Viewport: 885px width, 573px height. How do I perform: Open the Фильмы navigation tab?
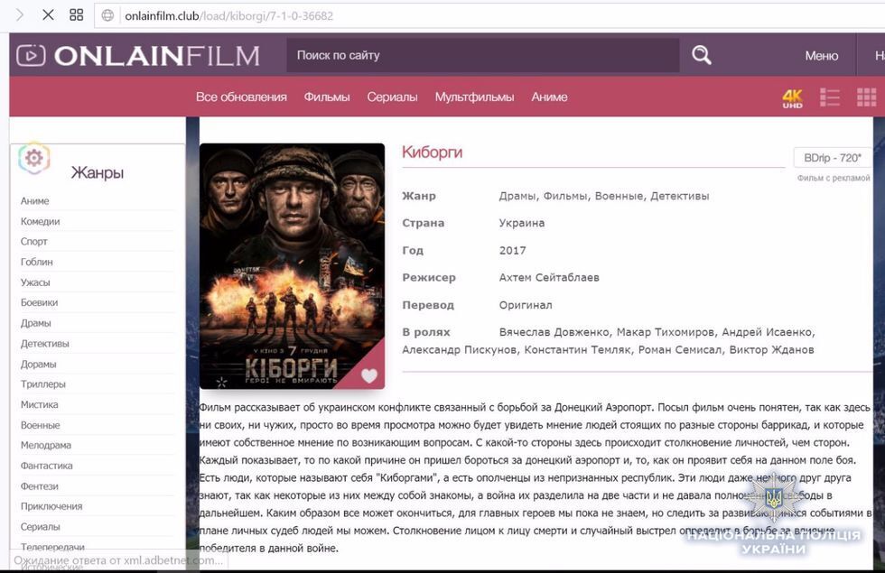click(327, 97)
